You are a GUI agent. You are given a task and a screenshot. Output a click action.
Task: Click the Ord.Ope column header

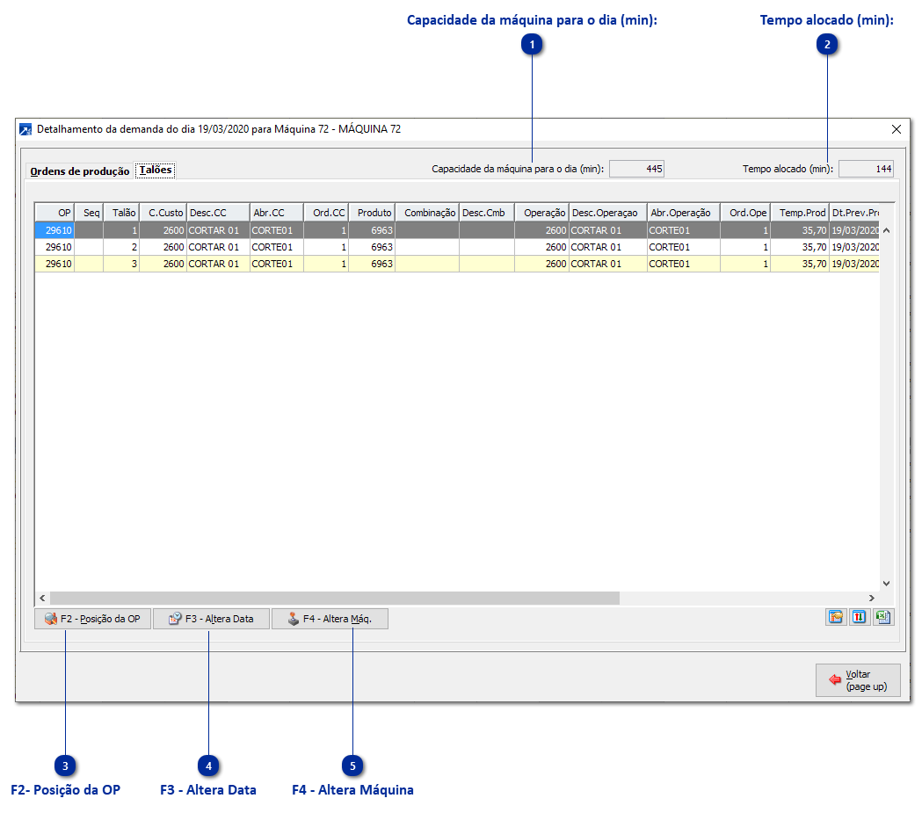(x=745, y=213)
